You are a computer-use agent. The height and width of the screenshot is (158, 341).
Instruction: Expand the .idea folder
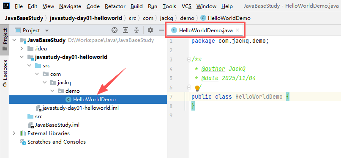(22, 48)
